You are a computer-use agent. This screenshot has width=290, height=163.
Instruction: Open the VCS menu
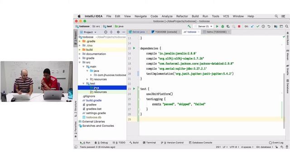click(x=226, y=16)
